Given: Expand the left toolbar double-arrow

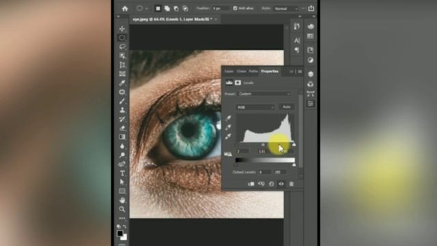Looking at the screenshot, I should [x=118, y=16].
